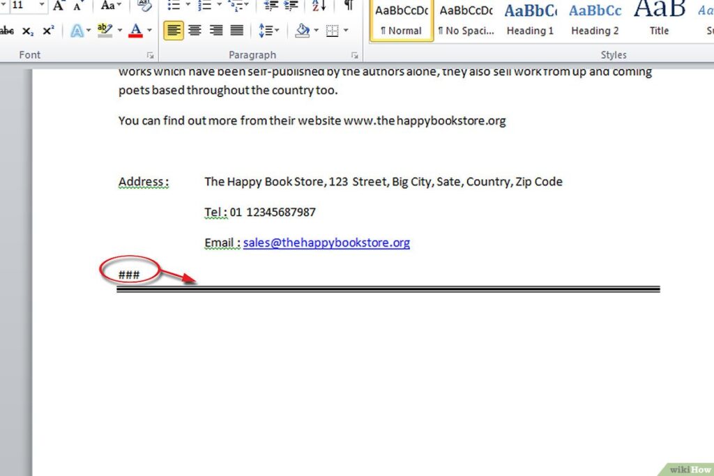This screenshot has height=476, width=714.
Task: Open Font dialog box launcher
Action: [x=150, y=56]
